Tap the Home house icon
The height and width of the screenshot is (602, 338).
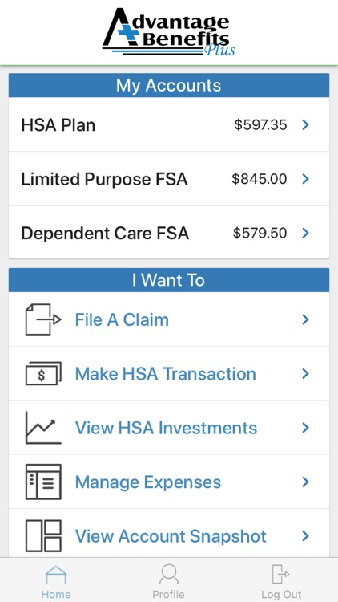pyautogui.click(x=56, y=575)
